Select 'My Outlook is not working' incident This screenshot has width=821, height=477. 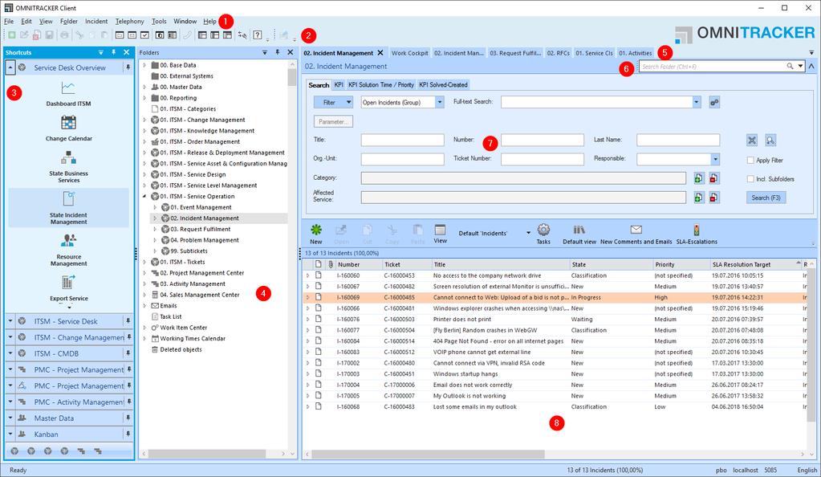tap(555, 396)
